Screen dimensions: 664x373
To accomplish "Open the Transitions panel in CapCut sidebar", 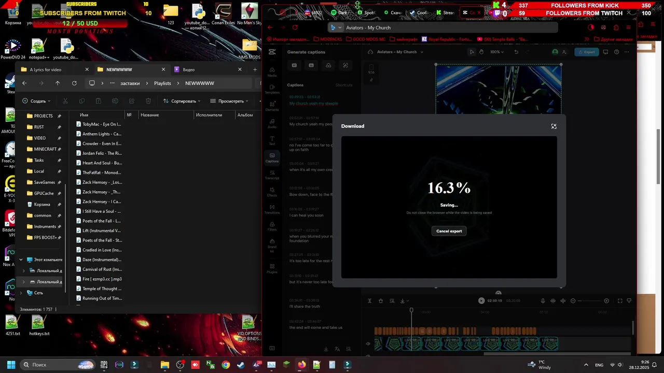I will point(272,209).
